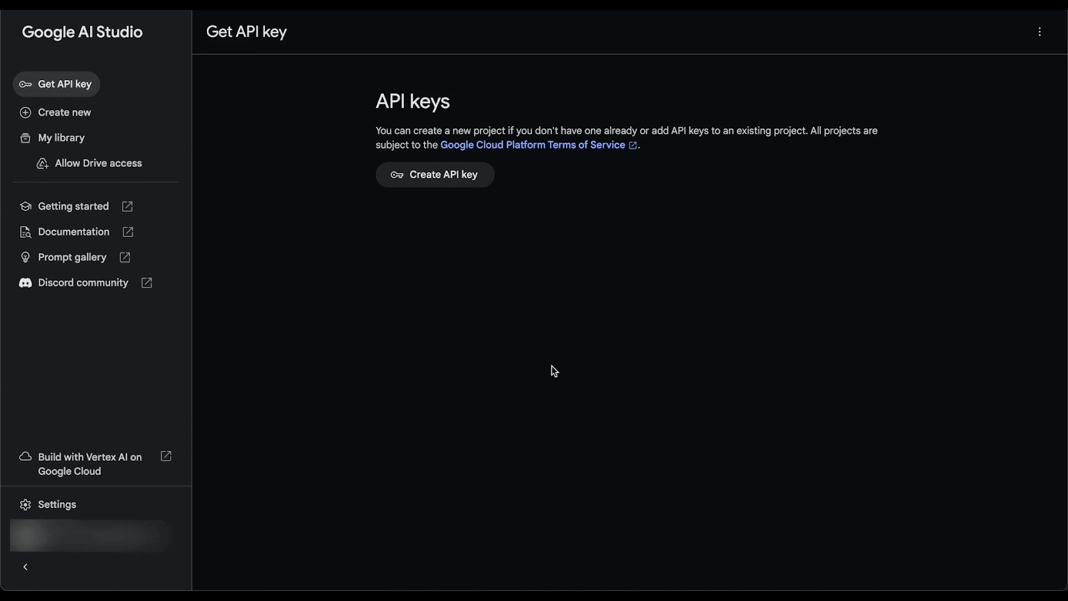The width and height of the screenshot is (1068, 601).
Task: Click the Settings gear icon
Action: [x=25, y=505]
